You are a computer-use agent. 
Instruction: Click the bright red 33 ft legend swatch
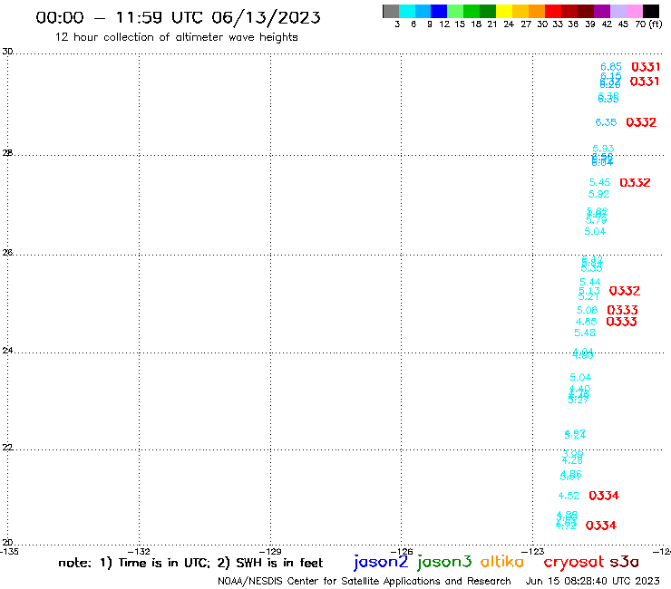pyautogui.click(x=553, y=11)
